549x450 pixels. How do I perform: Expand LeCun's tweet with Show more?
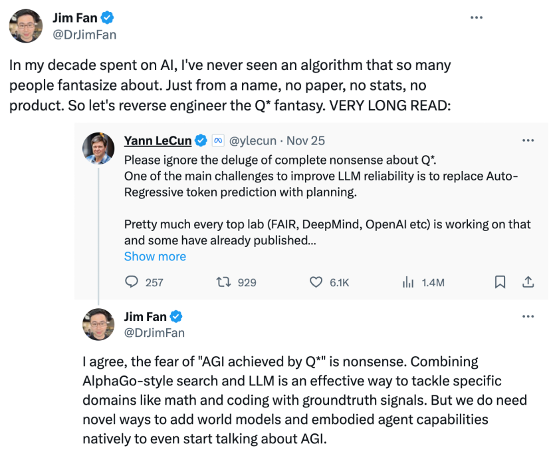pos(155,256)
